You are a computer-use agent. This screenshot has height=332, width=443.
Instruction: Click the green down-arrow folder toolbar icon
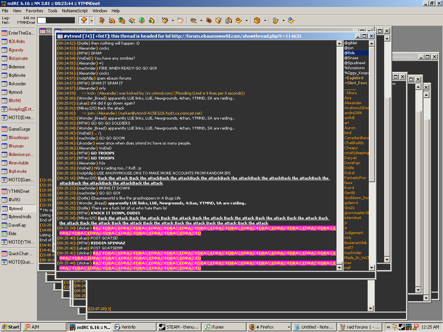click(151, 20)
